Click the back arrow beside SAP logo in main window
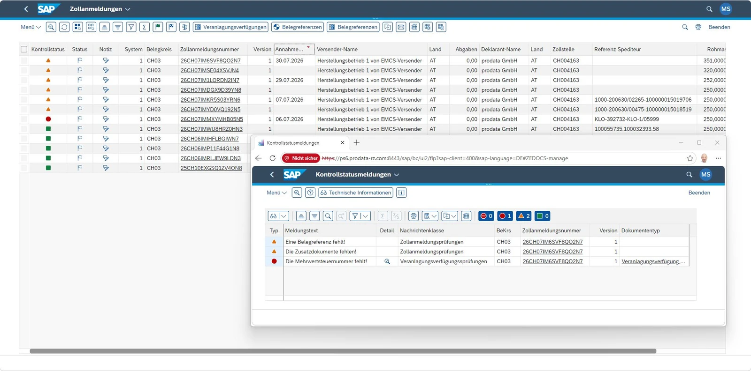This screenshot has height=371, width=751. (x=26, y=9)
